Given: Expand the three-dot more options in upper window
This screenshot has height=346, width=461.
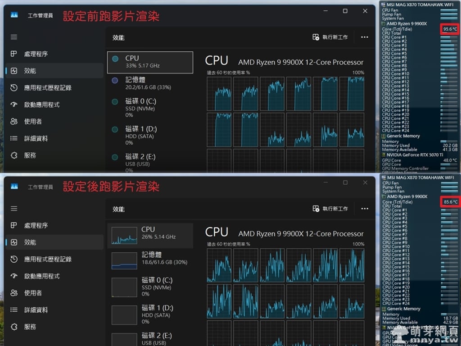Looking at the screenshot, I should pyautogui.click(x=365, y=37).
